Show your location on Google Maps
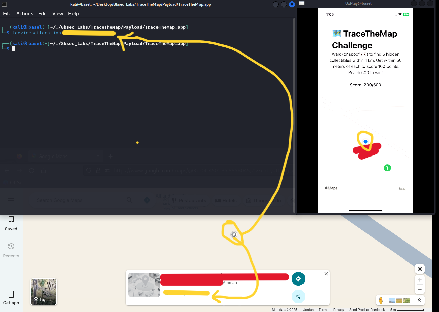Viewport: 439px width, 312px height. 420,269
